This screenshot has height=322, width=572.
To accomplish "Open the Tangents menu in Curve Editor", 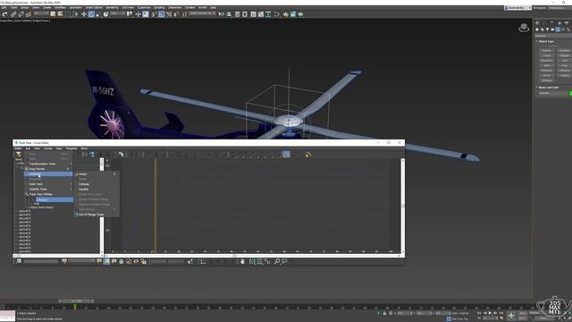I will click(71, 148).
